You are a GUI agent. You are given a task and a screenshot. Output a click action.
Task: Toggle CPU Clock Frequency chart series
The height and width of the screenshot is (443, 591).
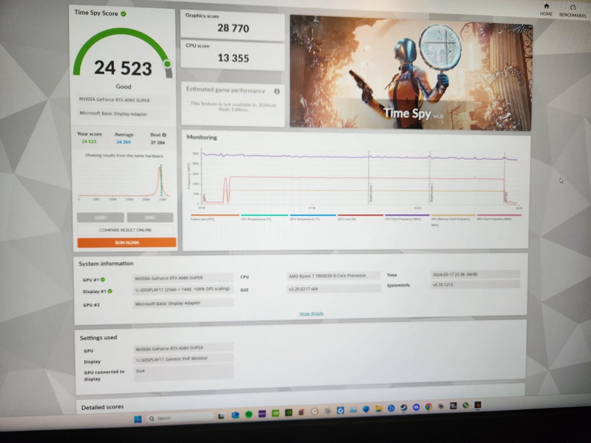point(407,217)
